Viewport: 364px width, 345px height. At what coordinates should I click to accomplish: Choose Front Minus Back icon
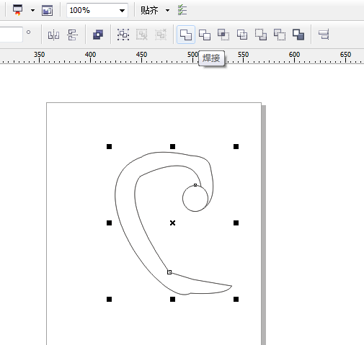click(261, 35)
